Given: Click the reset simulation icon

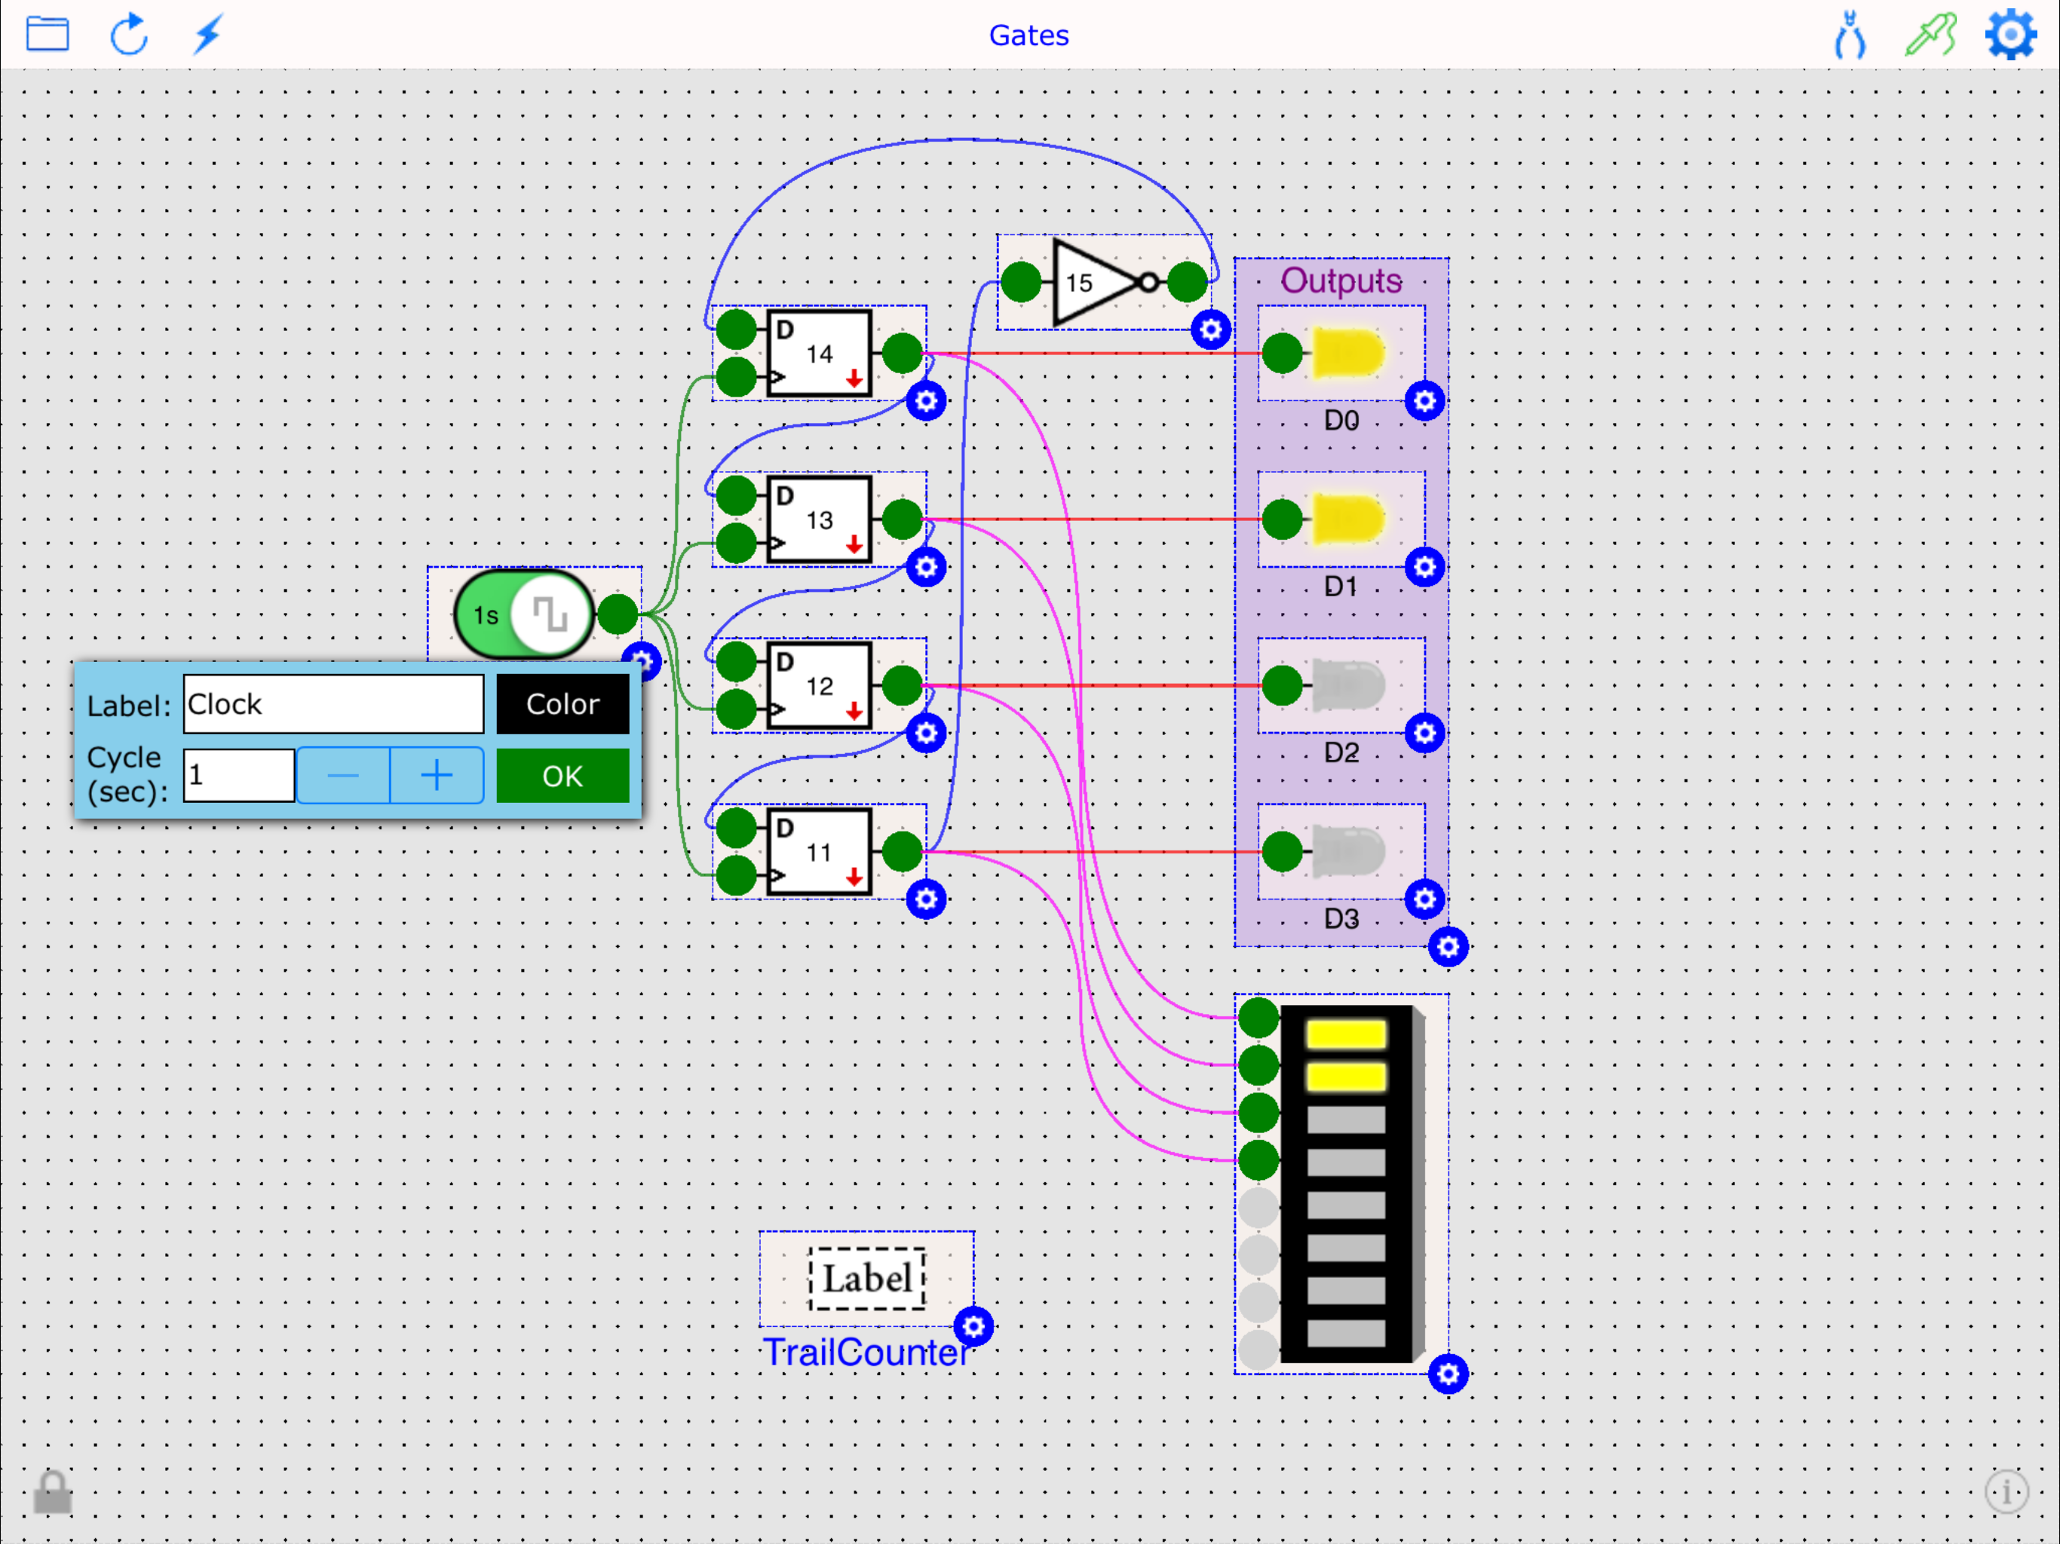Looking at the screenshot, I should (x=130, y=35).
